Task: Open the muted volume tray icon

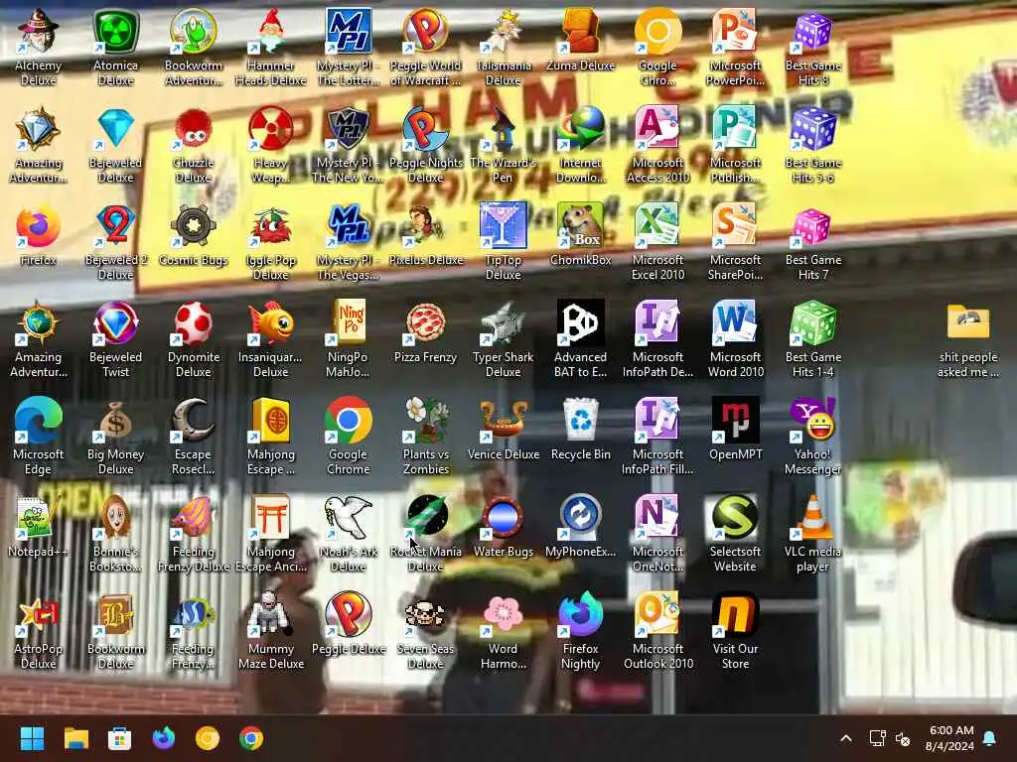Action: coord(903,738)
